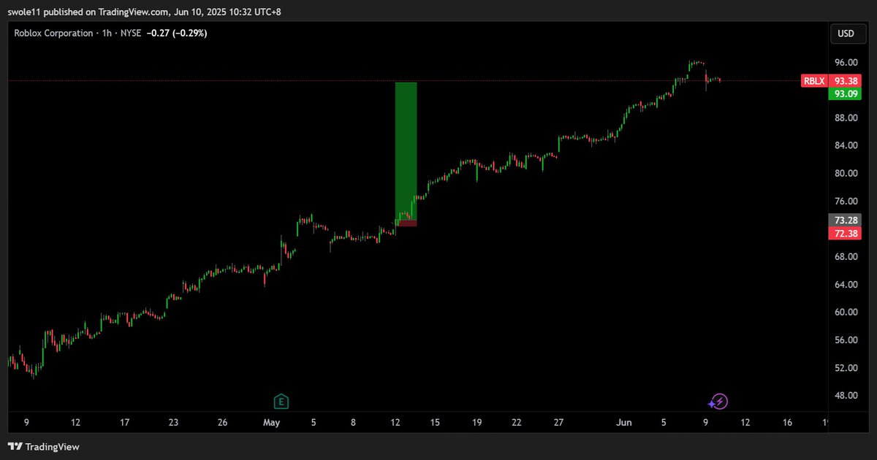This screenshot has height=460, width=877.
Task: Click the 1h interval label
Action: (x=107, y=33)
